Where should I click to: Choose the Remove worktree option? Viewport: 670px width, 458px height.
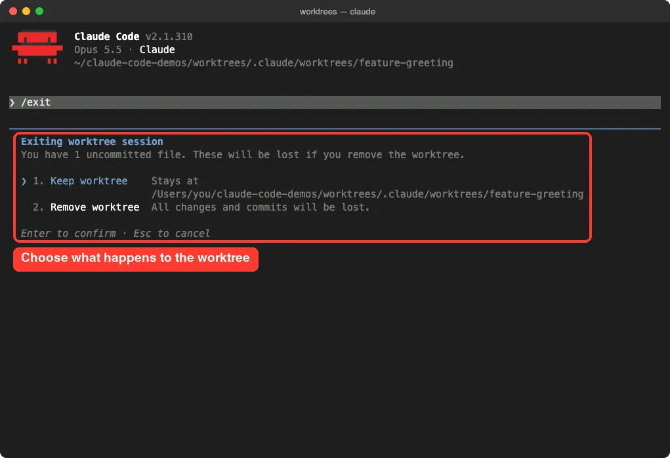[95, 207]
